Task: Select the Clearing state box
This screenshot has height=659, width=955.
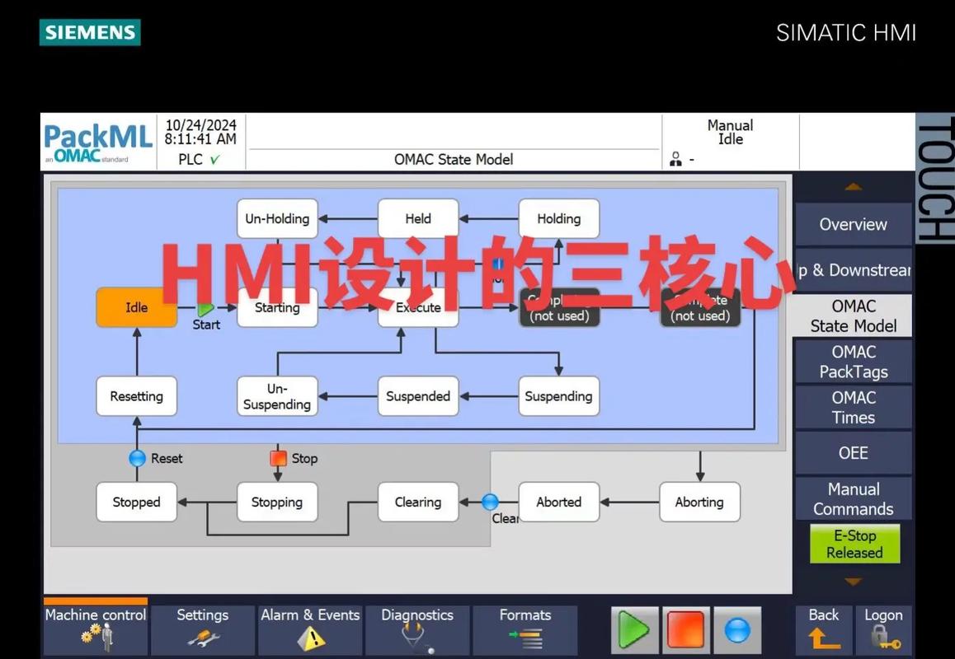Action: pyautogui.click(x=418, y=502)
